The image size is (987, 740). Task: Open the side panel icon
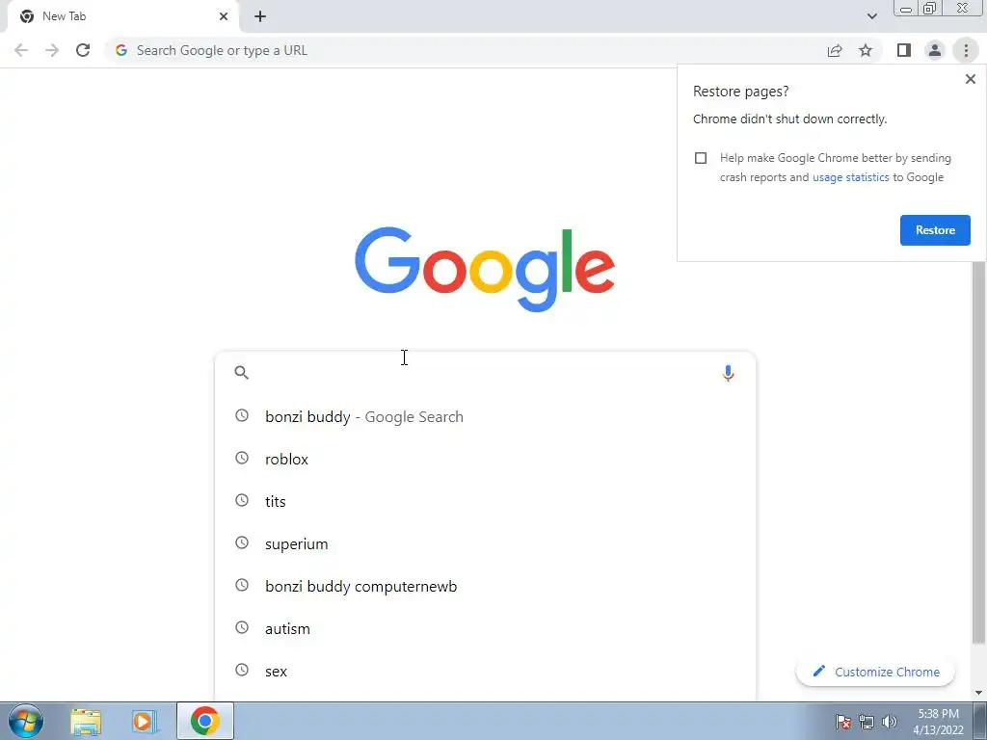[904, 50]
